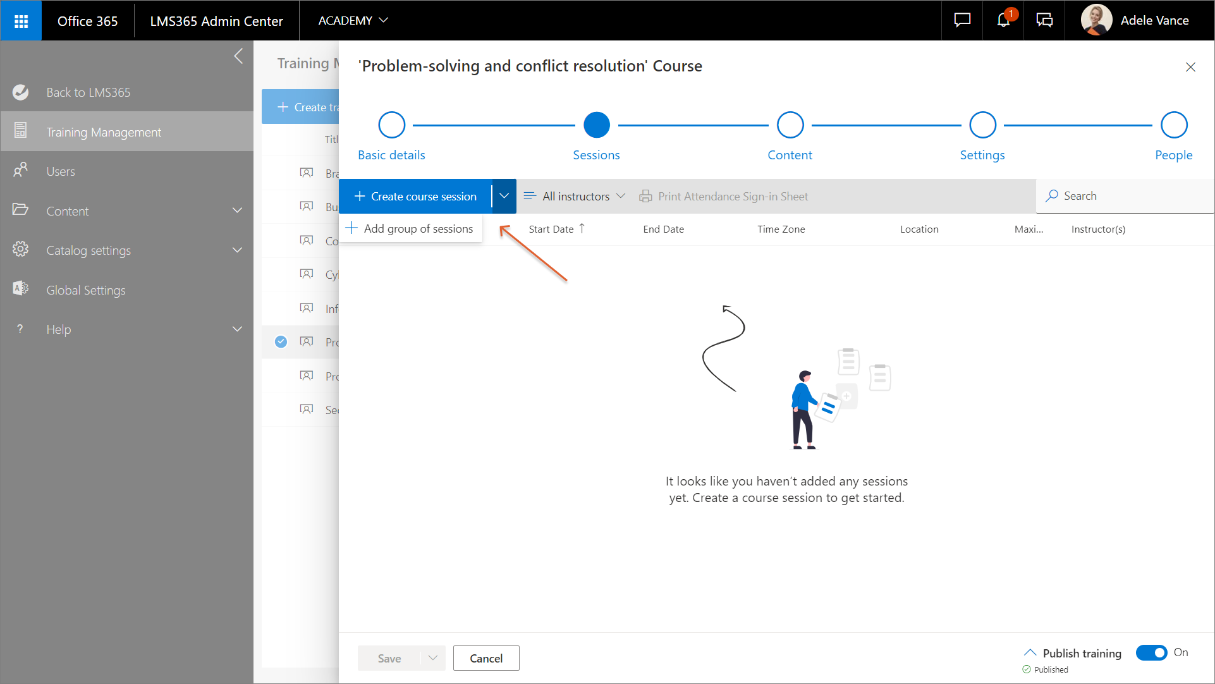Image resolution: width=1215 pixels, height=684 pixels.
Task: Click the Global Settings sidebar icon
Action: click(21, 289)
